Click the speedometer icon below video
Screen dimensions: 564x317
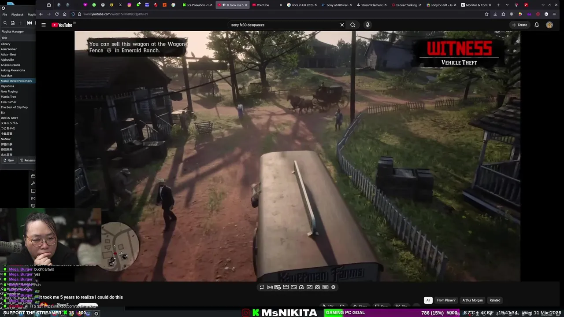[x=301, y=287]
